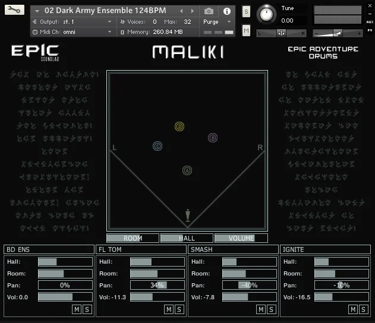Screen dimensions: 375x323
Task: Mute the FL TOM channel
Action: [169, 309]
